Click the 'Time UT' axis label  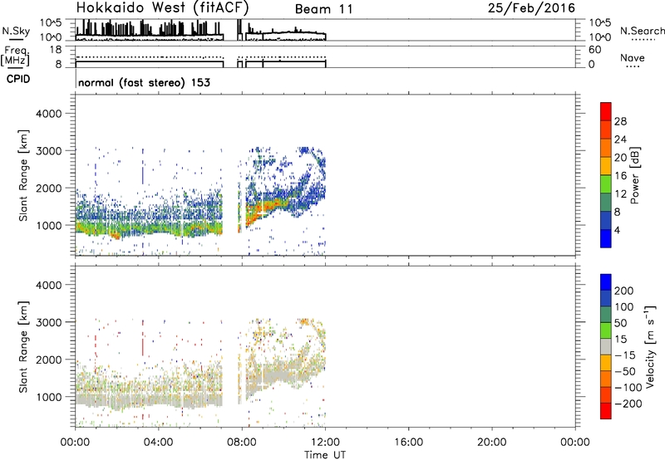coord(325,455)
